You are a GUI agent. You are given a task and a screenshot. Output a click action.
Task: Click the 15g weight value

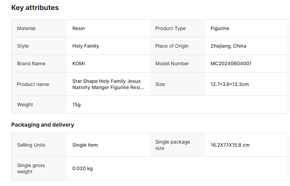tap(76, 105)
